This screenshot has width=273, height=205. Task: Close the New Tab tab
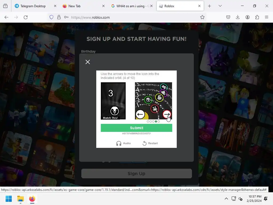103,6
